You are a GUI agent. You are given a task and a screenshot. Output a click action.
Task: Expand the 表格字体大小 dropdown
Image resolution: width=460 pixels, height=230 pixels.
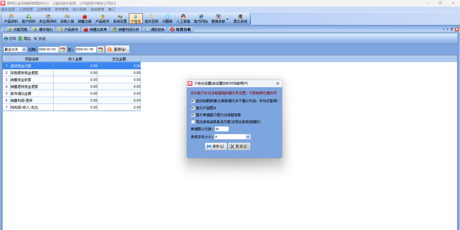pyautogui.click(x=248, y=137)
